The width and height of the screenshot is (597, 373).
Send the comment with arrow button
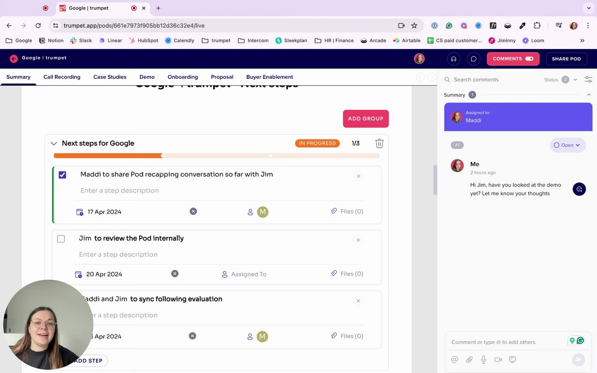coord(578,359)
